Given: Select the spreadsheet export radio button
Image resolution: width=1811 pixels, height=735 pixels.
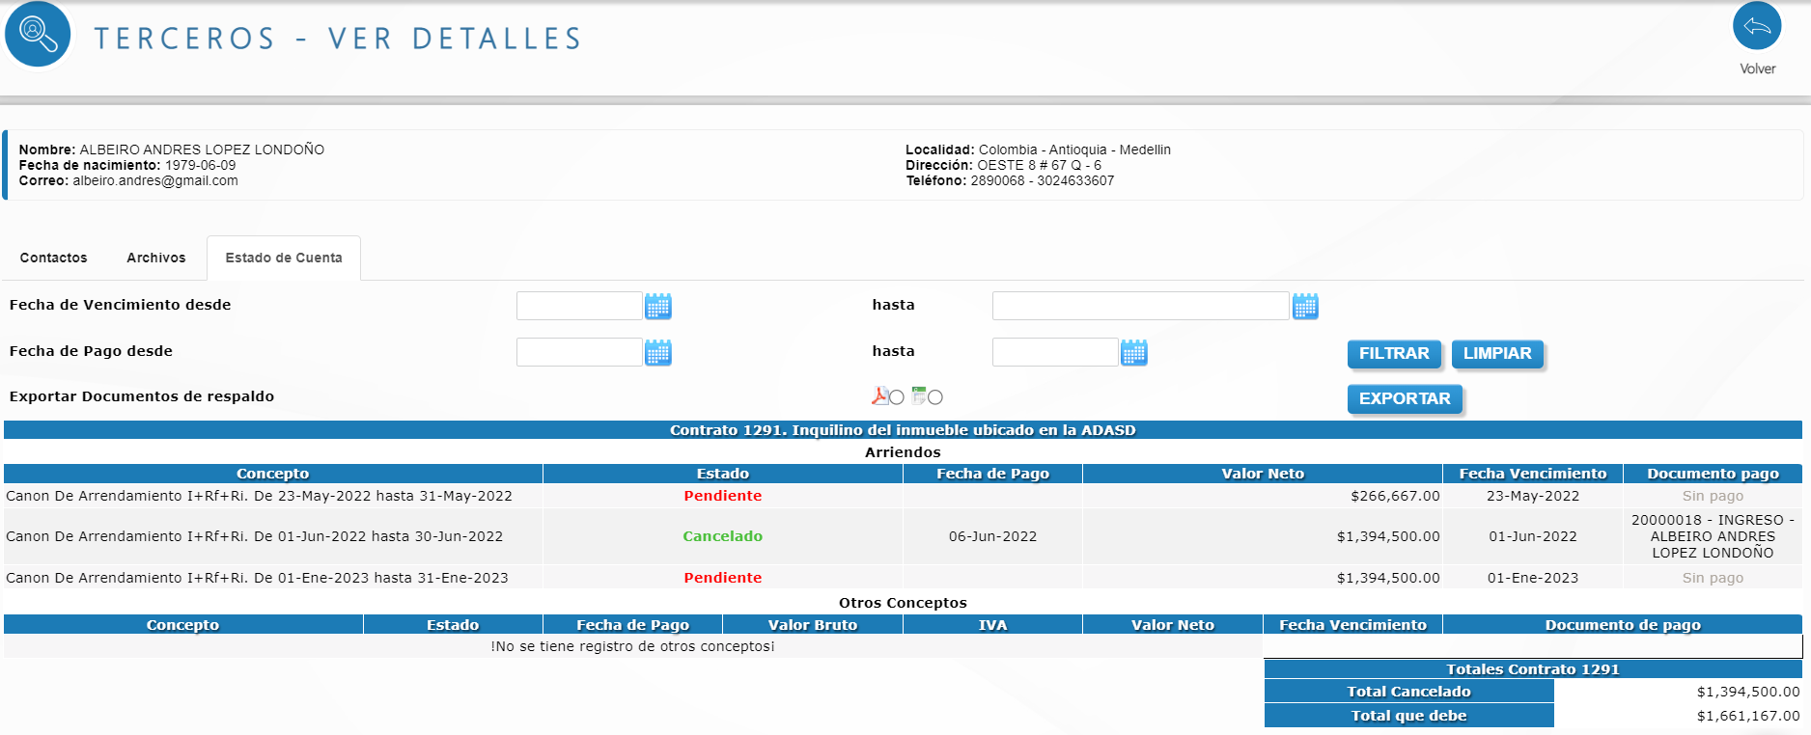Looking at the screenshot, I should pyautogui.click(x=935, y=397).
